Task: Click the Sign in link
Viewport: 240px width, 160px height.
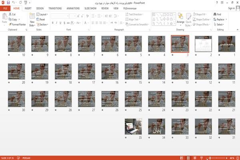Action: pyautogui.click(x=231, y=8)
